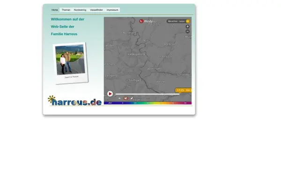Click the 'Willkommen auf der' heading text
The height and width of the screenshot is (175, 281).
(x=67, y=19)
